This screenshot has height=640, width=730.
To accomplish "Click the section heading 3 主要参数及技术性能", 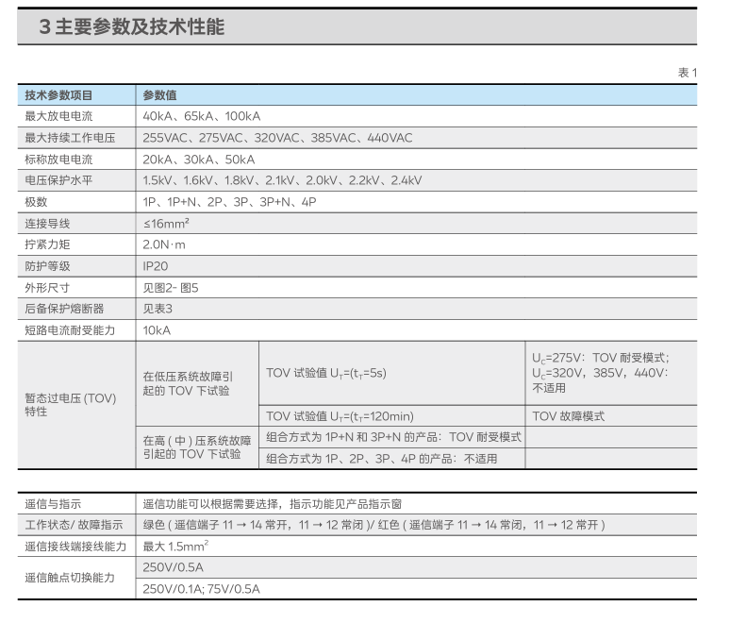I will pyautogui.click(x=131, y=27).
